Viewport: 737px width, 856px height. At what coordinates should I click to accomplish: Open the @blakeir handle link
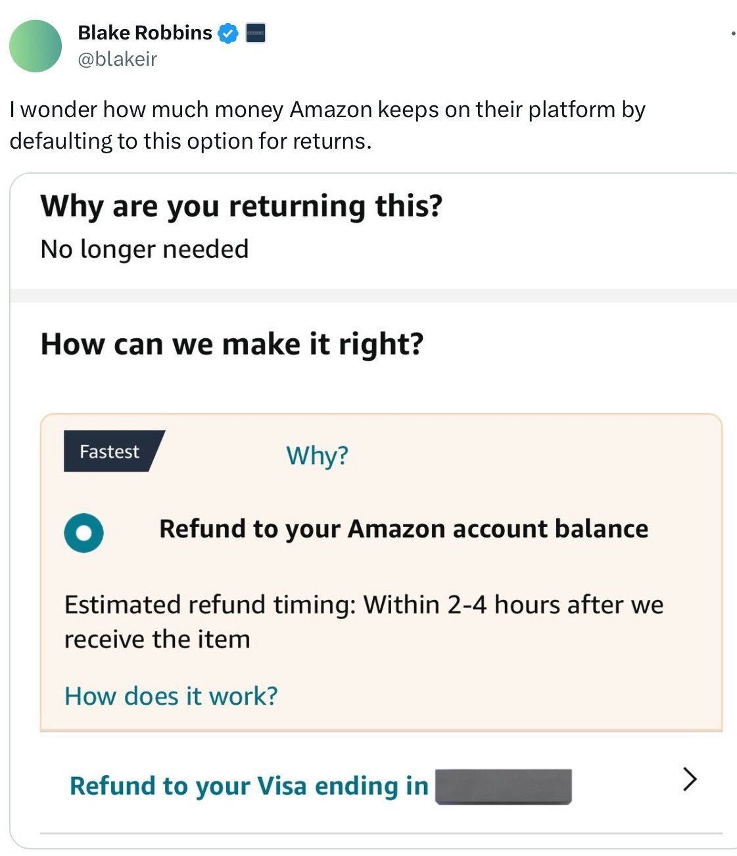(117, 59)
